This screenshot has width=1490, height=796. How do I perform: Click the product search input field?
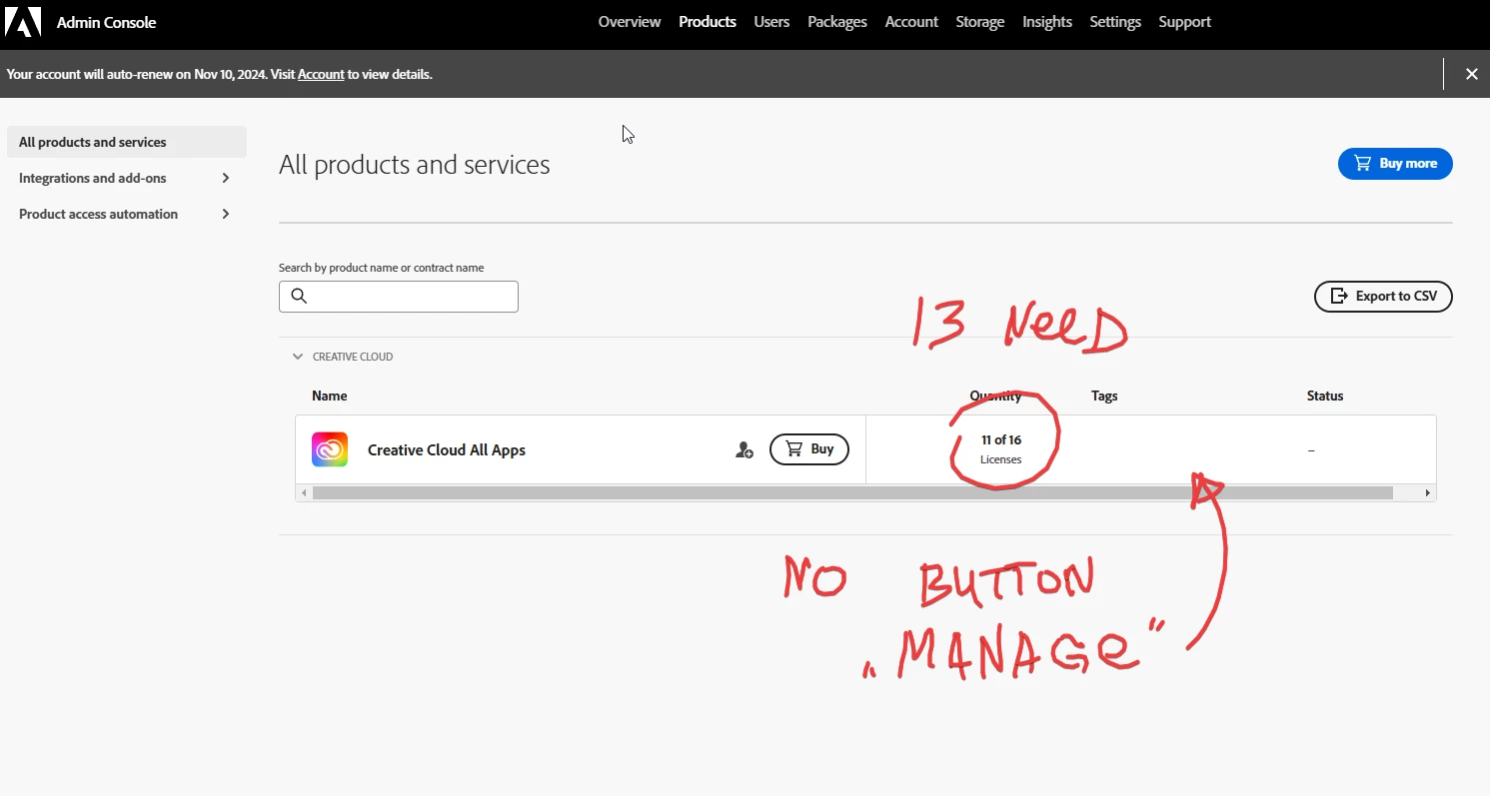click(399, 297)
